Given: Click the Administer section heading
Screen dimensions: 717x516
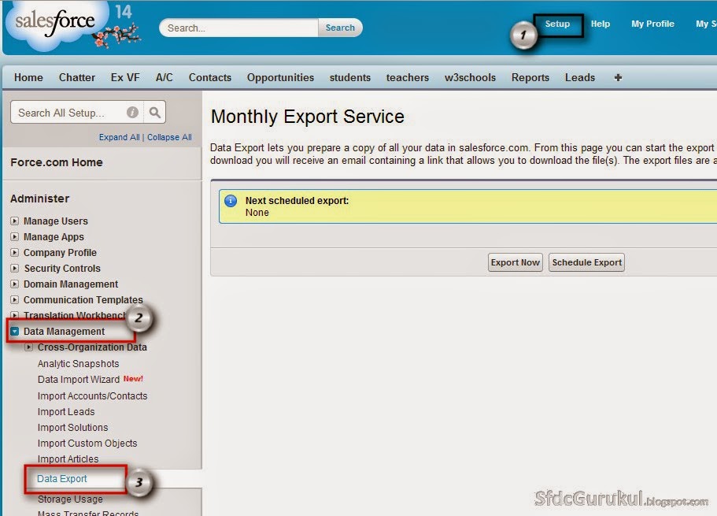Looking at the screenshot, I should [x=40, y=199].
